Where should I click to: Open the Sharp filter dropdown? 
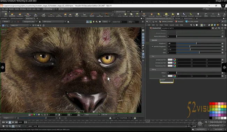[x=106, y=22]
